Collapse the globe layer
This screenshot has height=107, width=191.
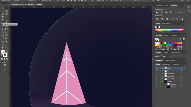click(162, 81)
